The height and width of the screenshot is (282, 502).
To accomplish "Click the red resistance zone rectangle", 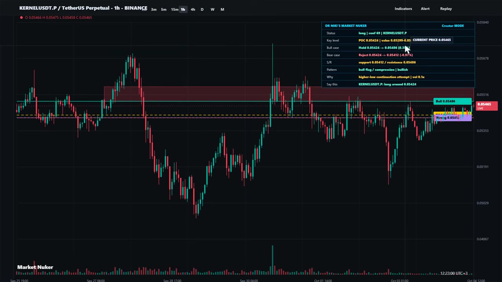I will click(288, 94).
